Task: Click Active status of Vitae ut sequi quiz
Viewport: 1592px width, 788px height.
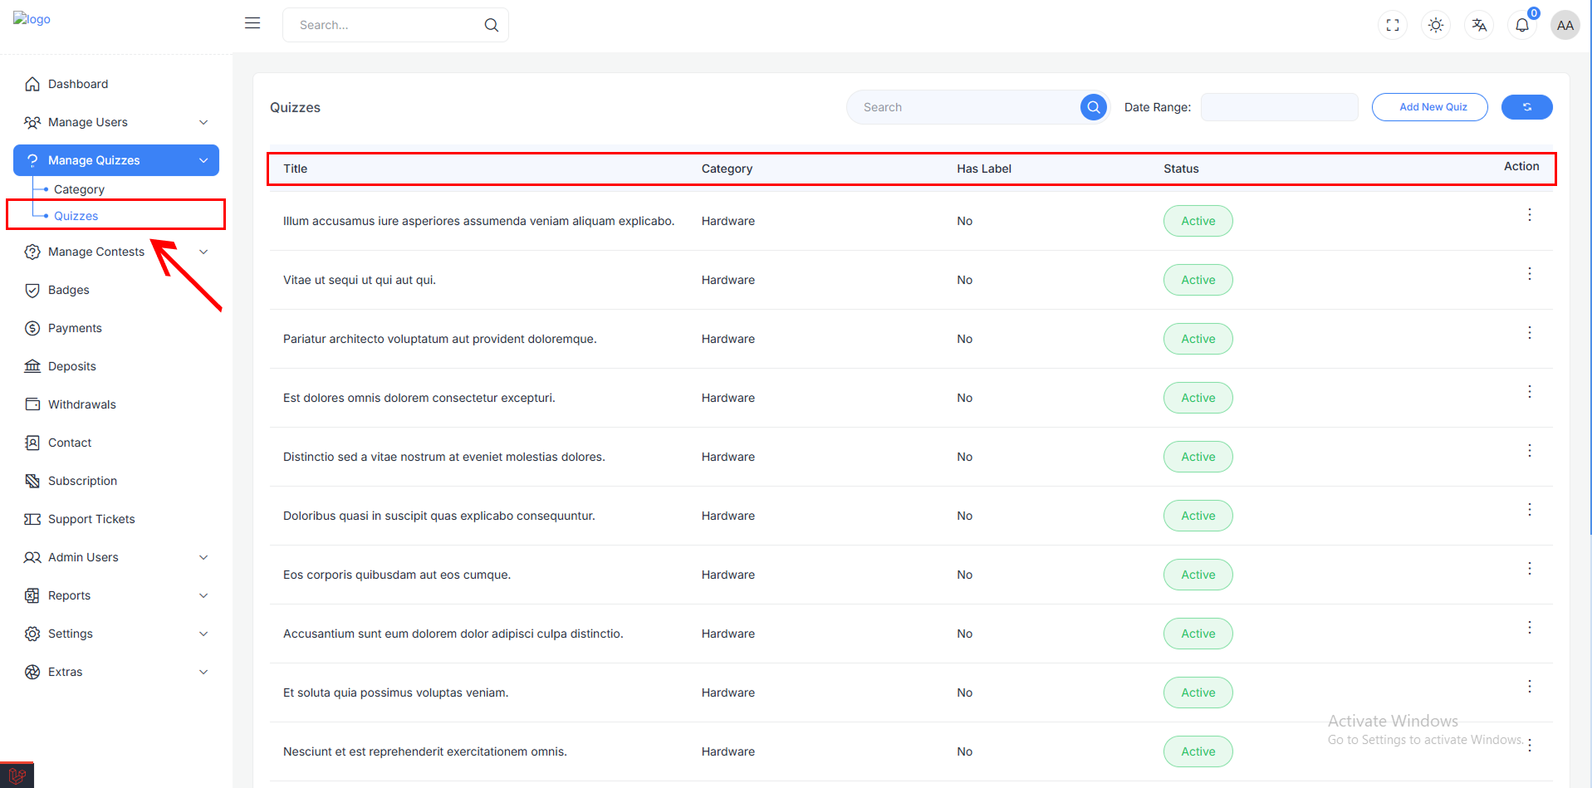Action: [x=1198, y=280]
